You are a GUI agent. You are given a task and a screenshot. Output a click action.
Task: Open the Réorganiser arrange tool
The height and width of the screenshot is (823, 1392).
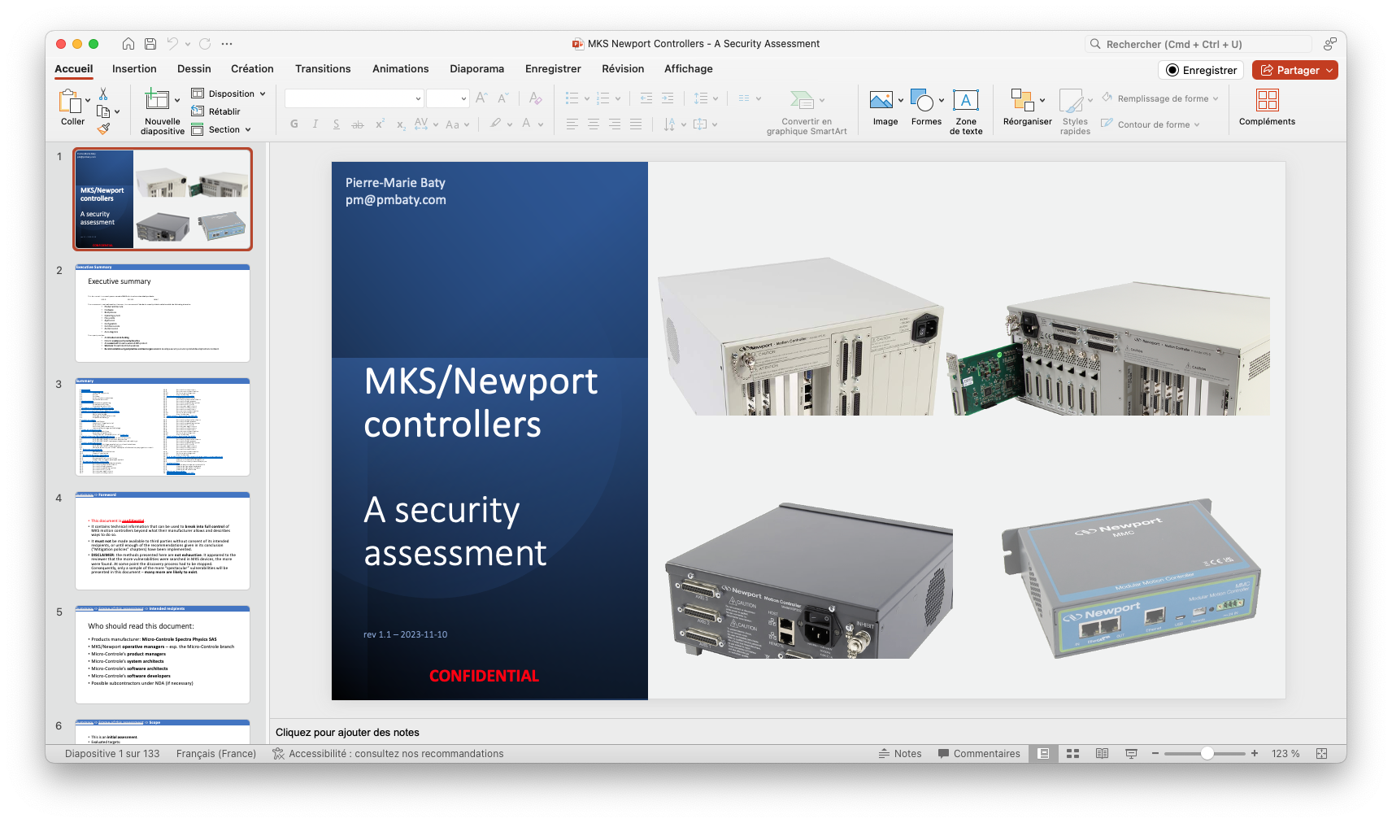pyautogui.click(x=1021, y=101)
